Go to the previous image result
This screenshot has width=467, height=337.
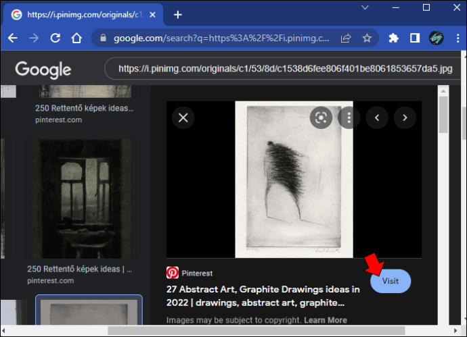[x=377, y=118]
